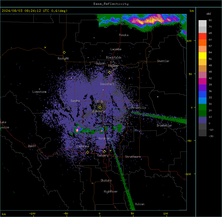
Task: Pick the green legend swatch between 30 and 20
Action: pyautogui.click(x=202, y=107)
